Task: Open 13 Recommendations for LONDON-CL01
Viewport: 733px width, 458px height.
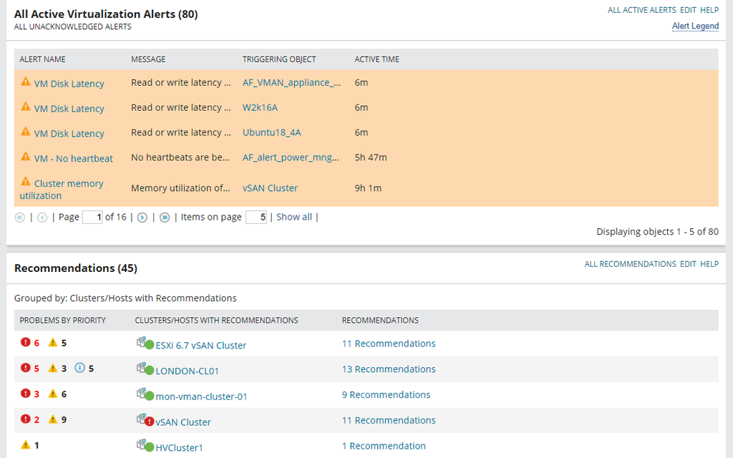Action: pos(389,369)
